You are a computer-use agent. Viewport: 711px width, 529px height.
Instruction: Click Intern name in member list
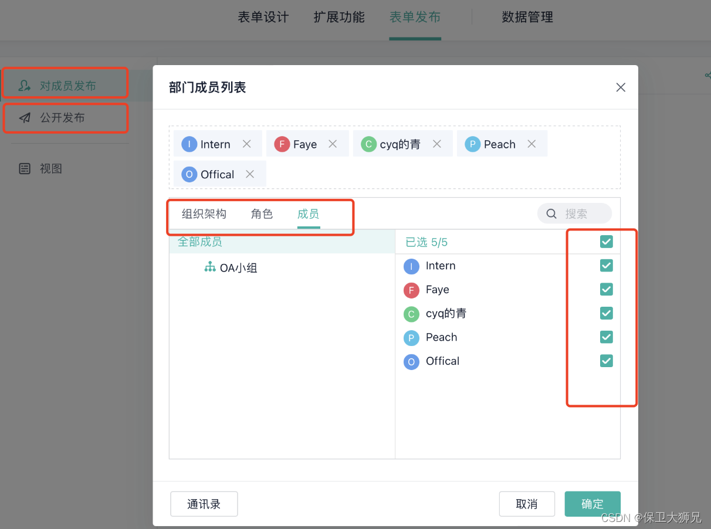tap(441, 266)
